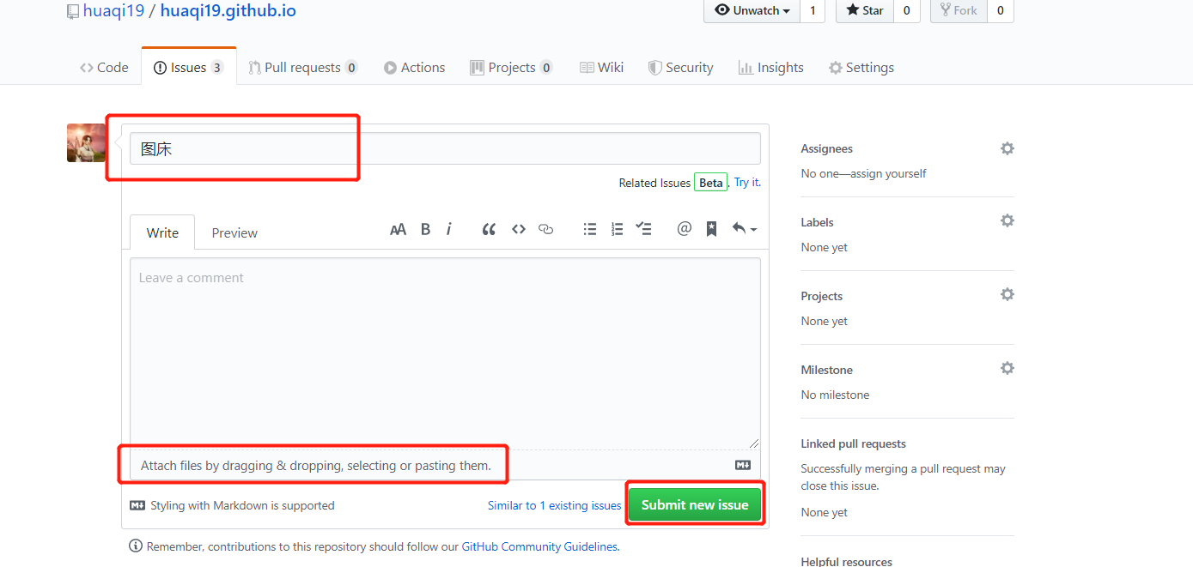
Task: Open the Pull requests tab
Action: coord(303,68)
